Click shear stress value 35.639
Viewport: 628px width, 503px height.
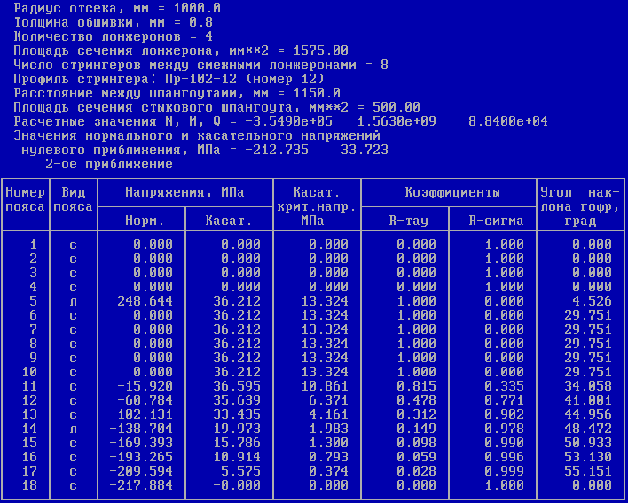pyautogui.click(x=237, y=400)
